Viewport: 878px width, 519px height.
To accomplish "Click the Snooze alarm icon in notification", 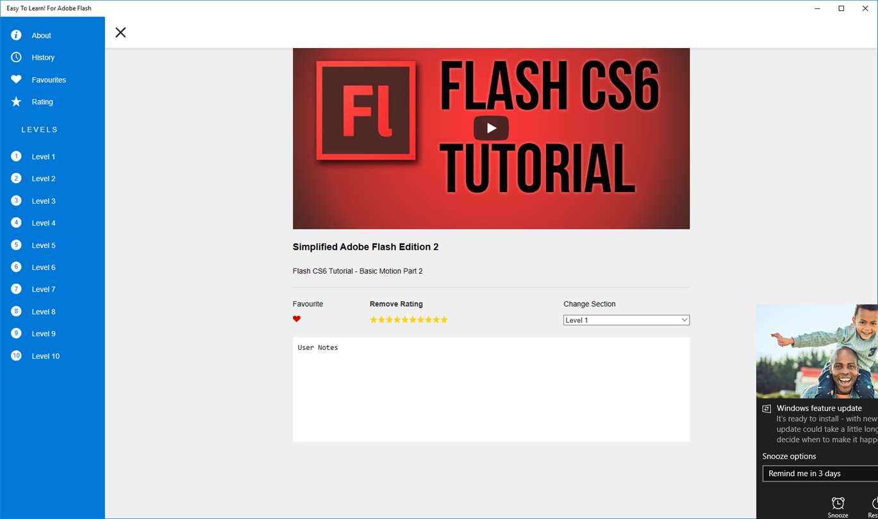I will 838,504.
